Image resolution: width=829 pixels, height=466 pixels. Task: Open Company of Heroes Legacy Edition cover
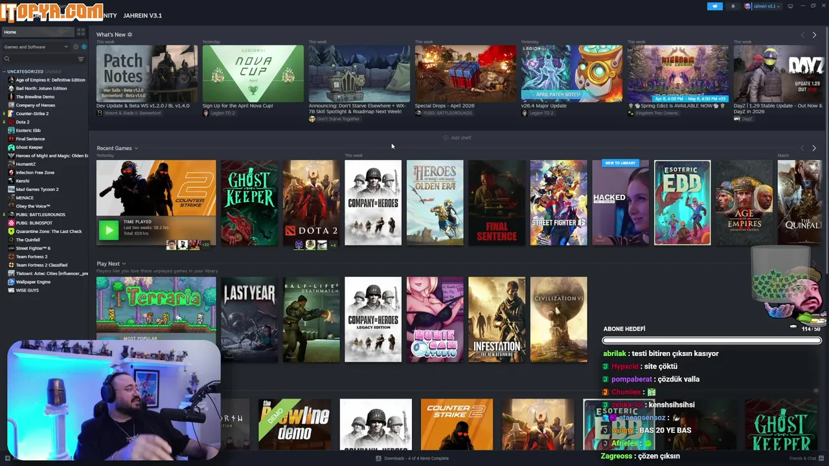tap(373, 319)
